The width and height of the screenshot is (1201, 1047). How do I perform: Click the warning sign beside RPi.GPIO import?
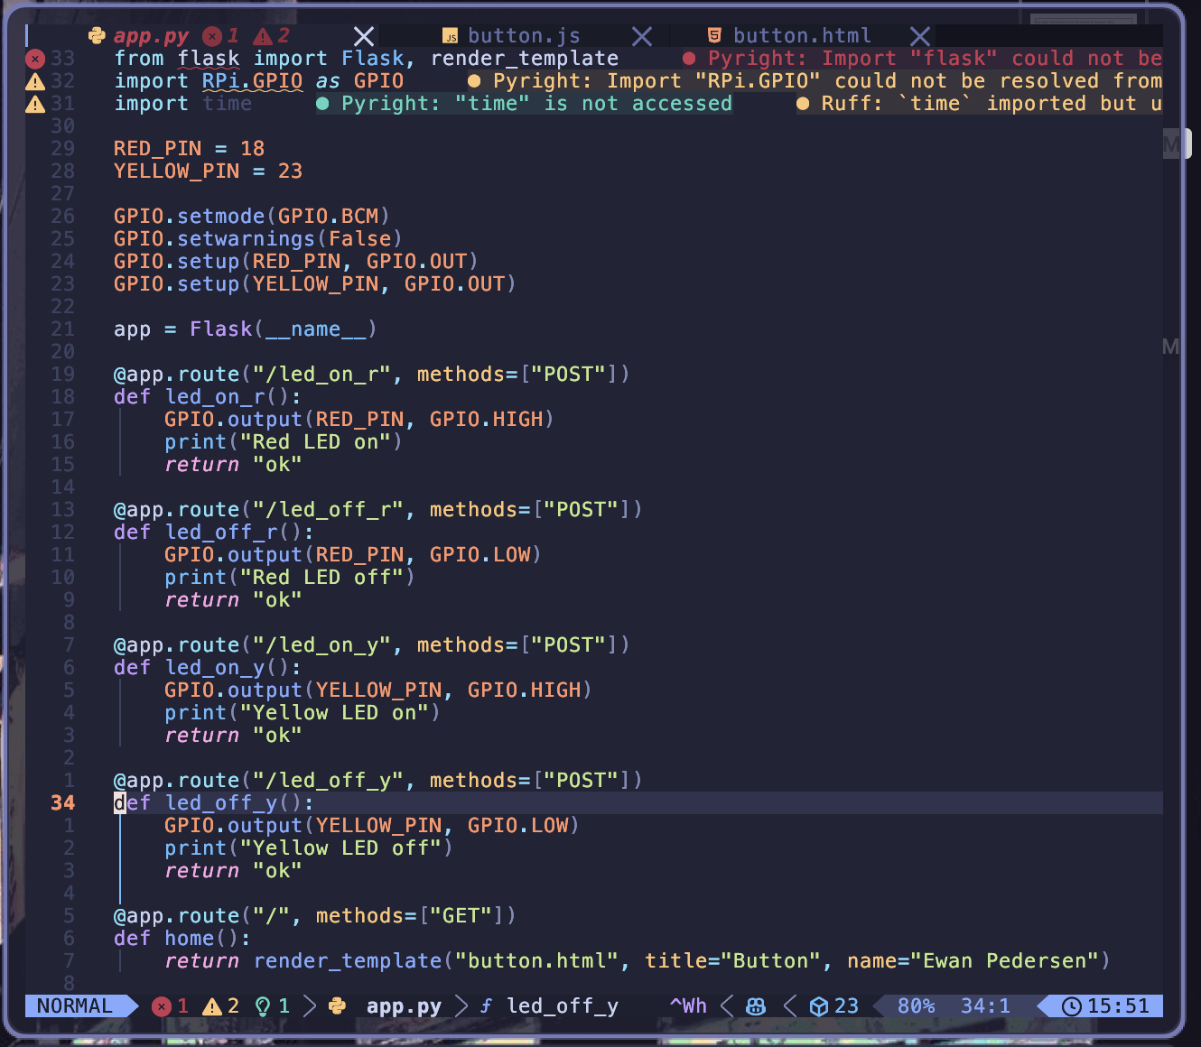click(35, 82)
